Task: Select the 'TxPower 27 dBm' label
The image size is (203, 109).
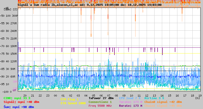Action: coord(101,98)
